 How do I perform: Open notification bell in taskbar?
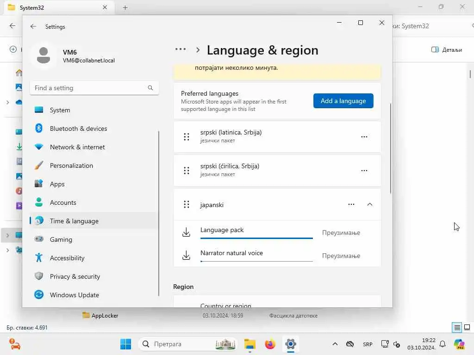click(443, 344)
